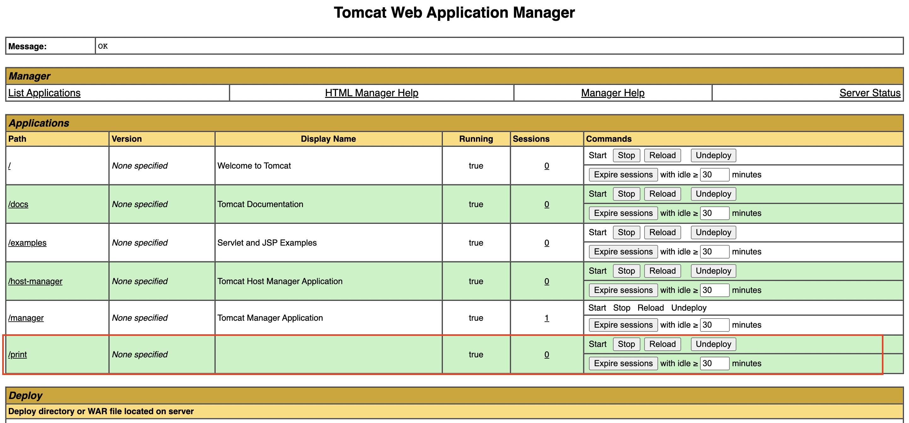View sessions count link for /host-manager

pos(547,281)
